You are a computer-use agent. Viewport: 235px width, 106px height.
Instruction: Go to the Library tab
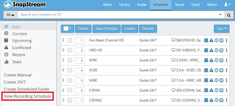(124, 5)
